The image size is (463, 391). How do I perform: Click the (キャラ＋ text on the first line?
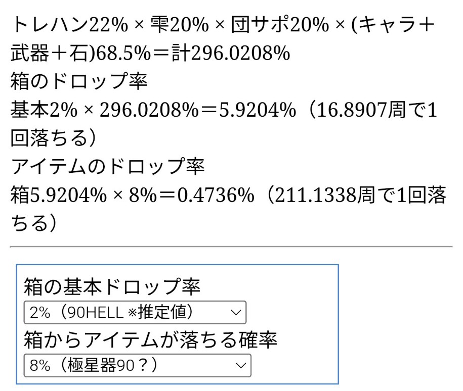[x=396, y=24]
